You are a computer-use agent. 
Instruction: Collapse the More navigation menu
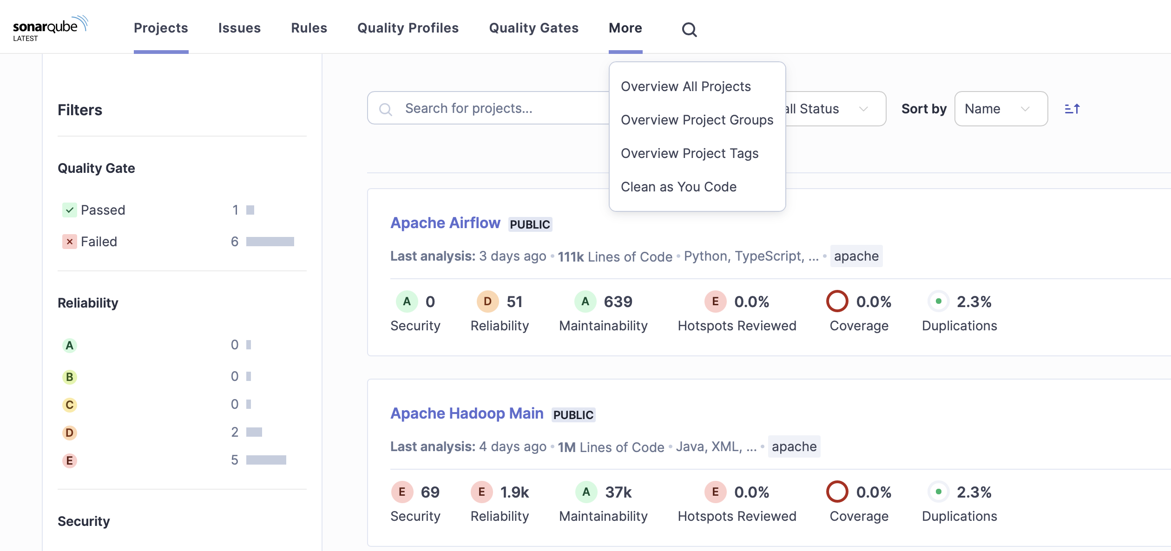tap(625, 28)
